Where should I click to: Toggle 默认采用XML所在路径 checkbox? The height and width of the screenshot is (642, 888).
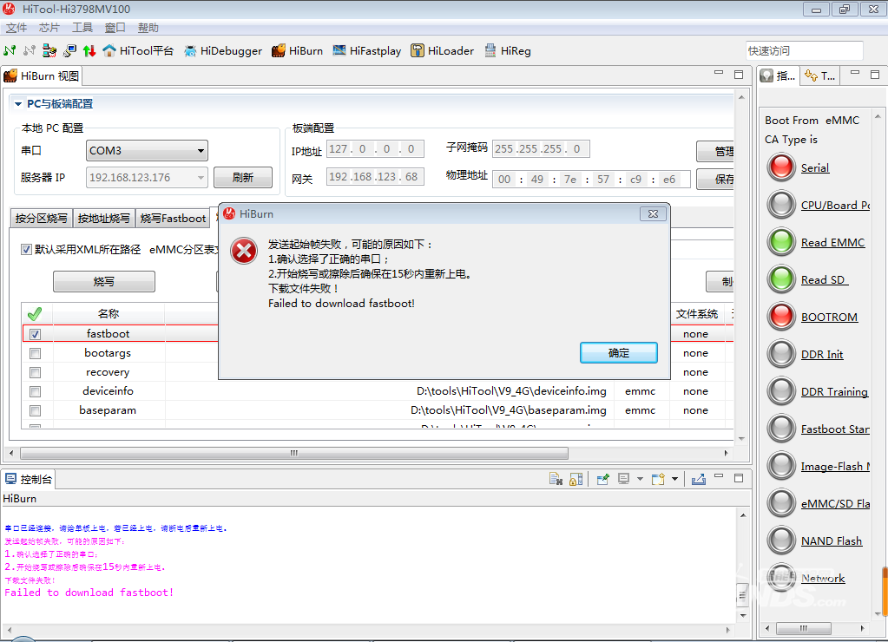(x=26, y=249)
